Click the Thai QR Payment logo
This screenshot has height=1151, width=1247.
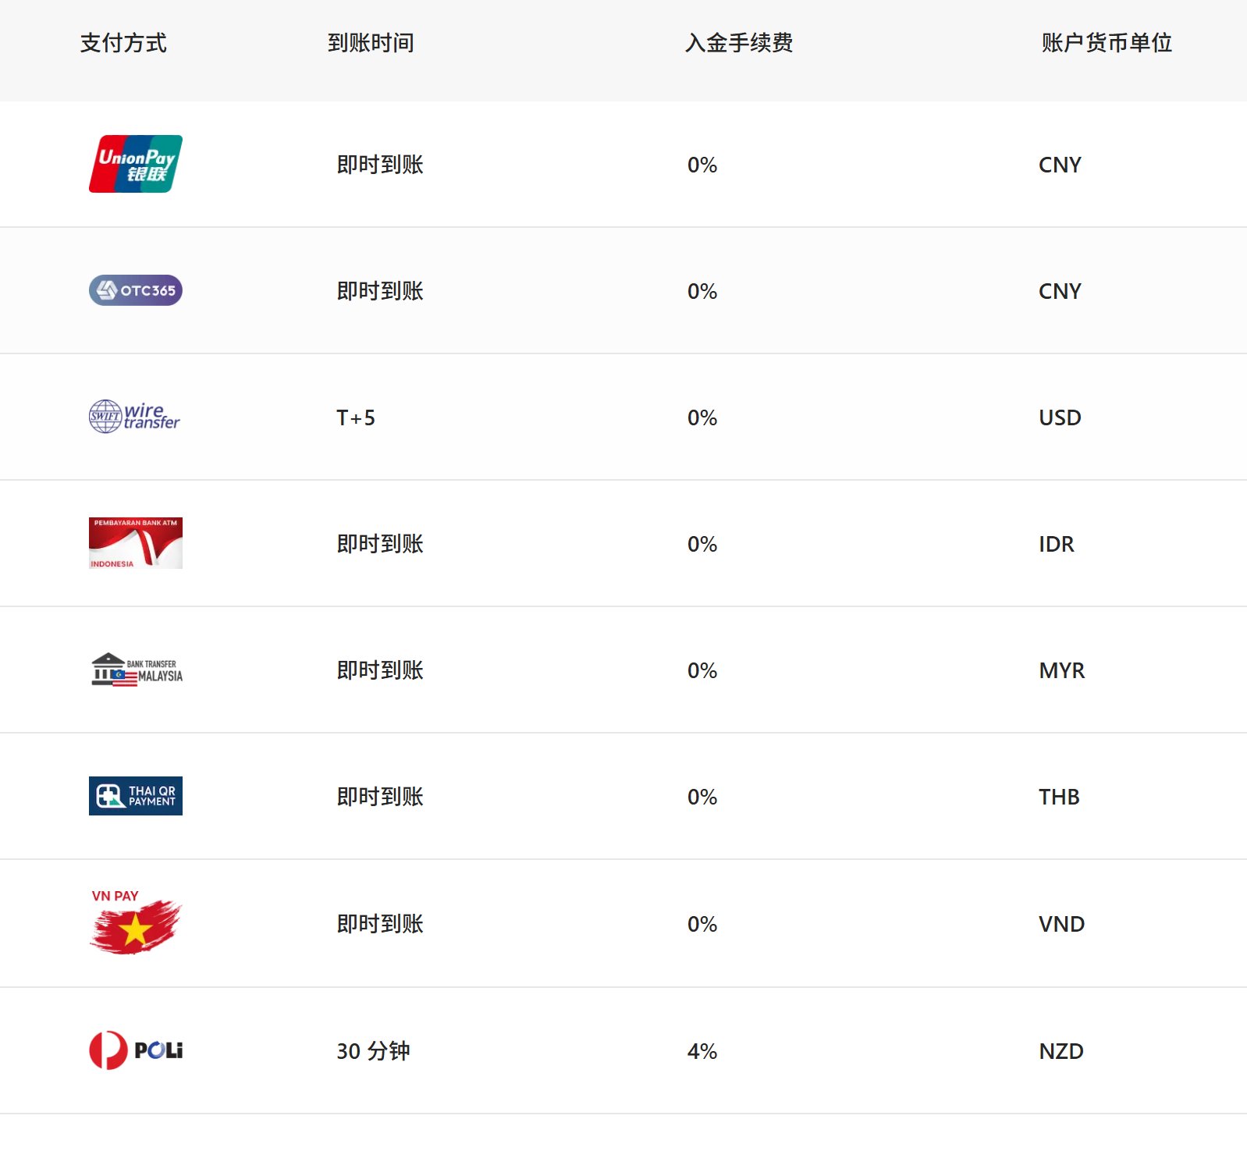click(136, 796)
